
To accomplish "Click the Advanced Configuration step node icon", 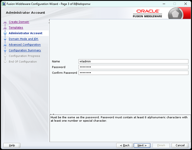I will 5,45.
